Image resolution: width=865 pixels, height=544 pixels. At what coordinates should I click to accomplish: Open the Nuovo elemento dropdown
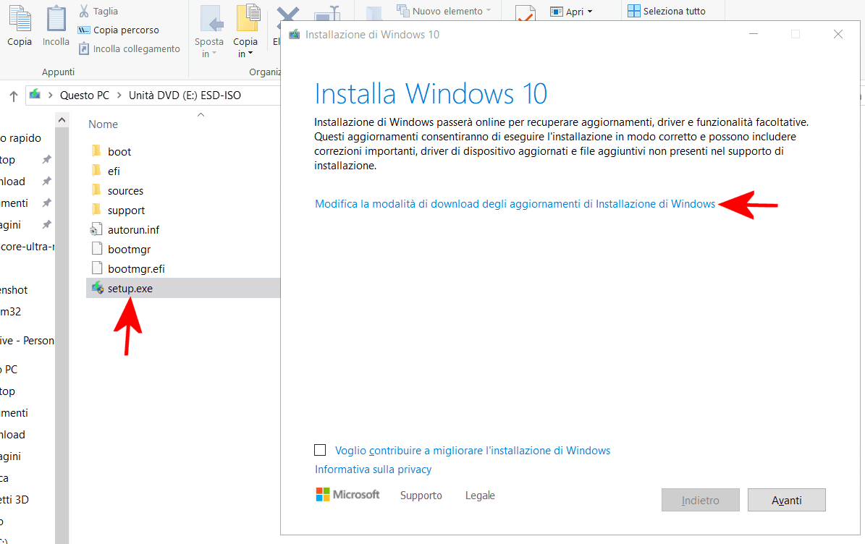pyautogui.click(x=444, y=11)
